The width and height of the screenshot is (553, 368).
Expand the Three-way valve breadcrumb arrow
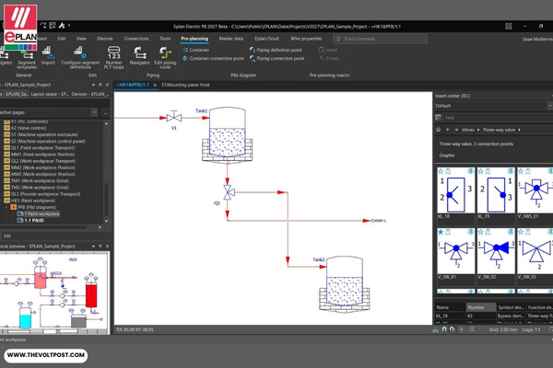(519, 130)
